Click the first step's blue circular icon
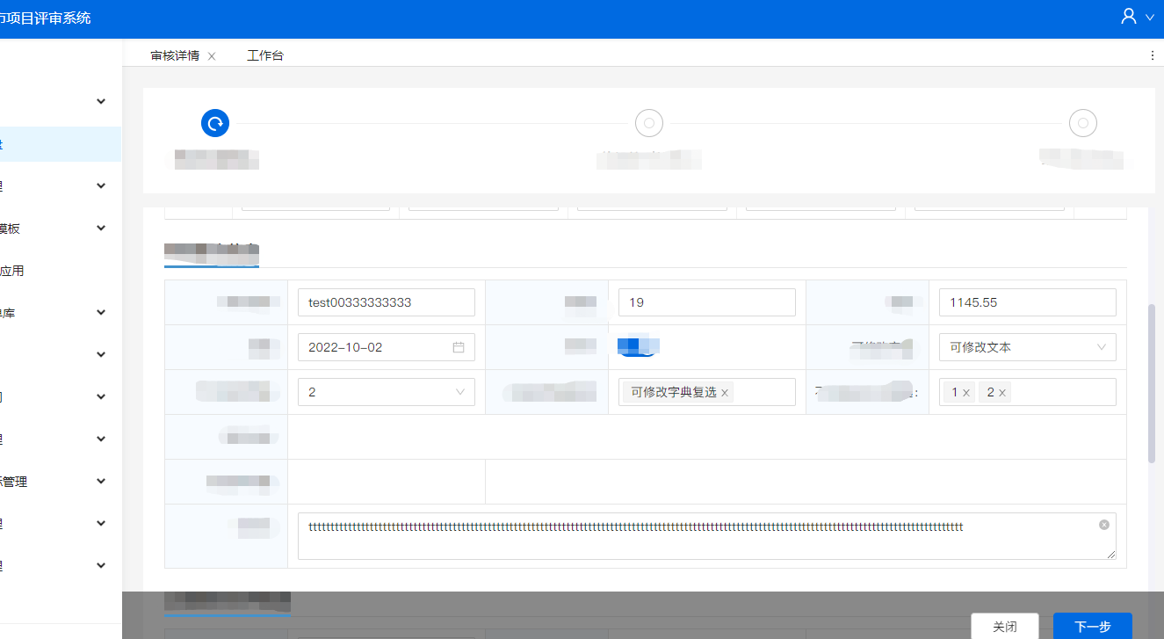This screenshot has width=1164, height=639. click(x=215, y=123)
